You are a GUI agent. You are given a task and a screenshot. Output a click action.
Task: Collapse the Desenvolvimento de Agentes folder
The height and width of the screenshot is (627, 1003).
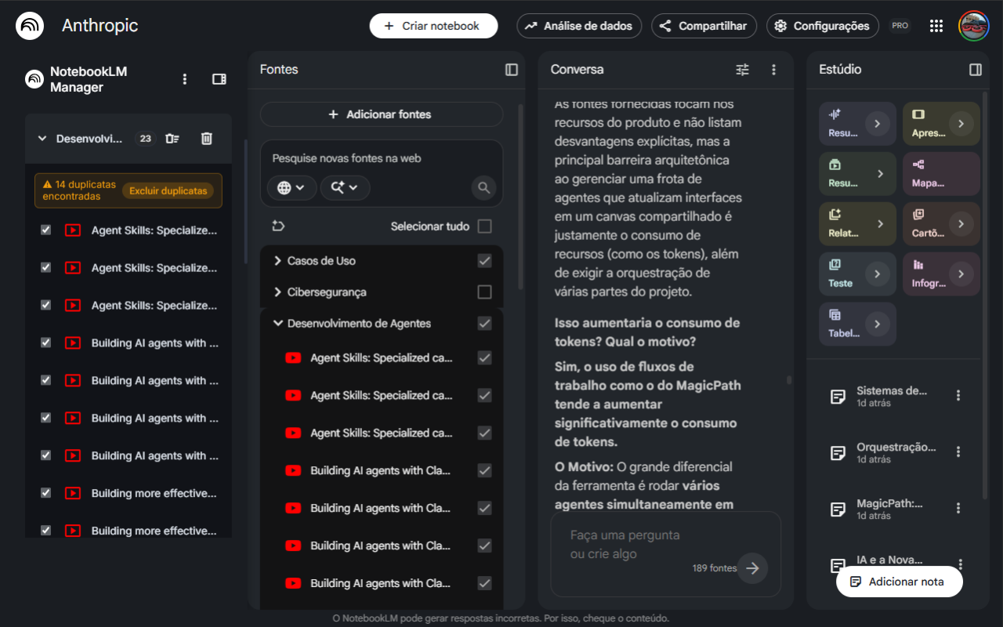click(x=277, y=324)
